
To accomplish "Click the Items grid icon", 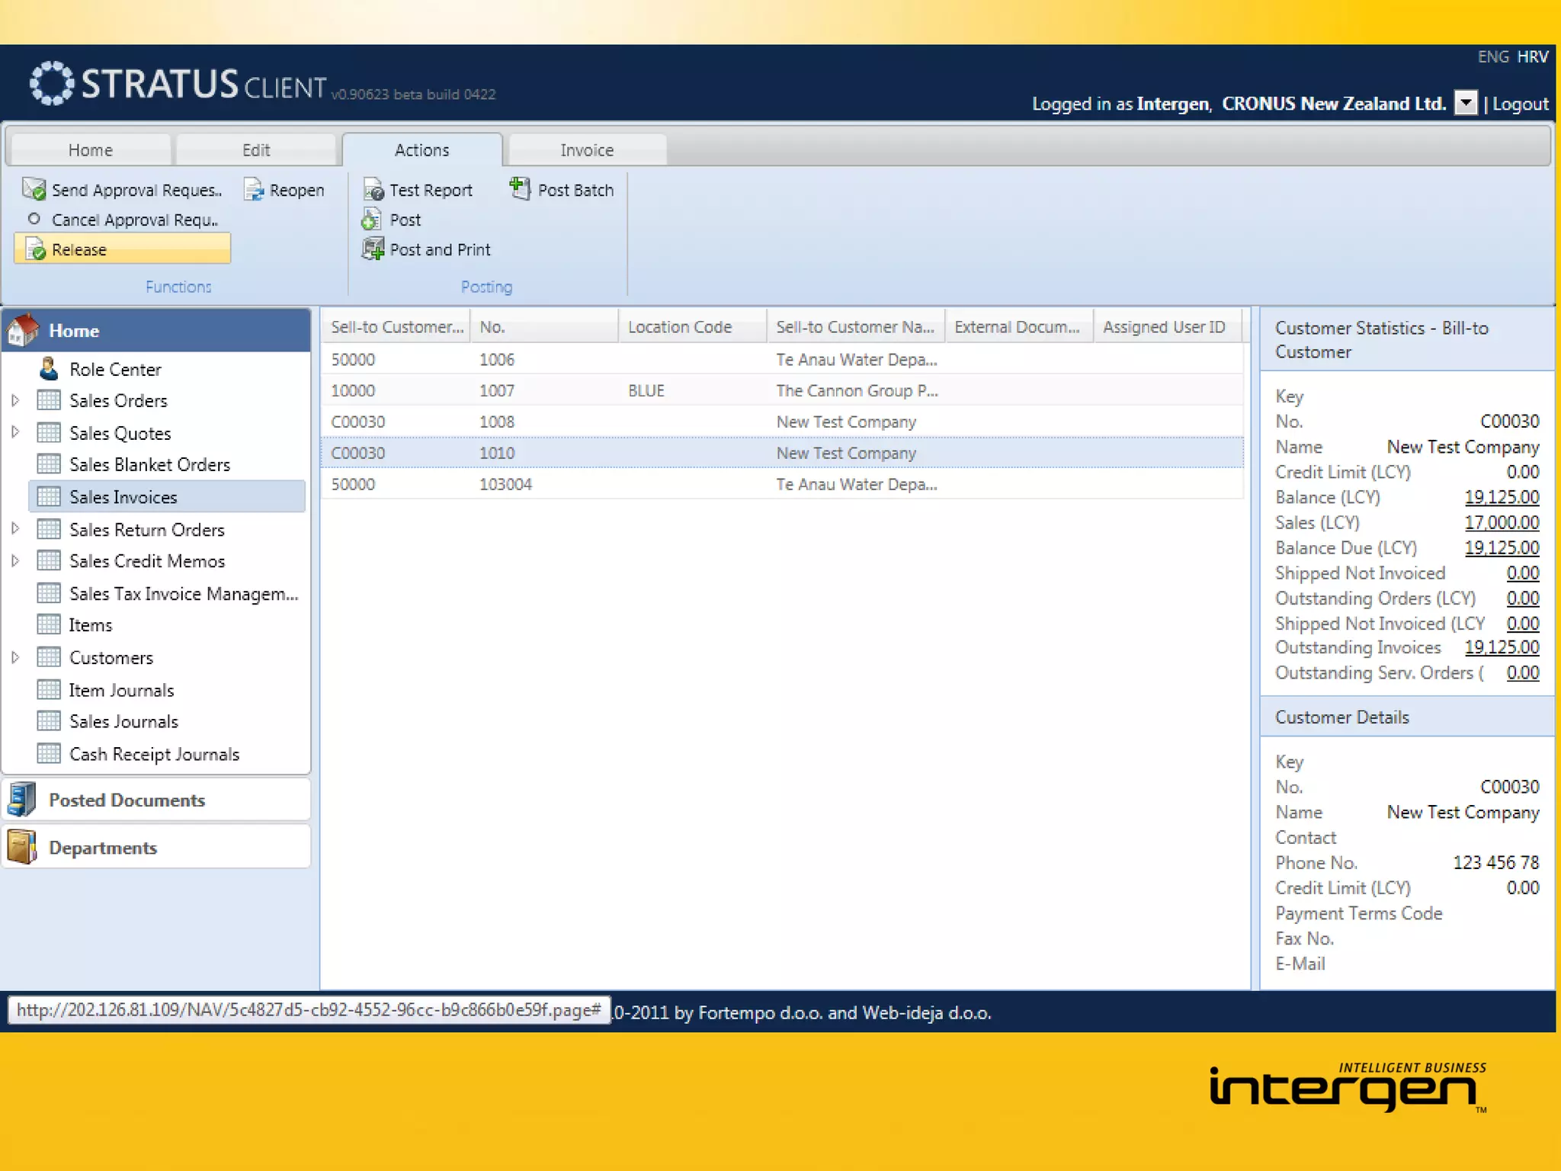I will pyautogui.click(x=49, y=625).
